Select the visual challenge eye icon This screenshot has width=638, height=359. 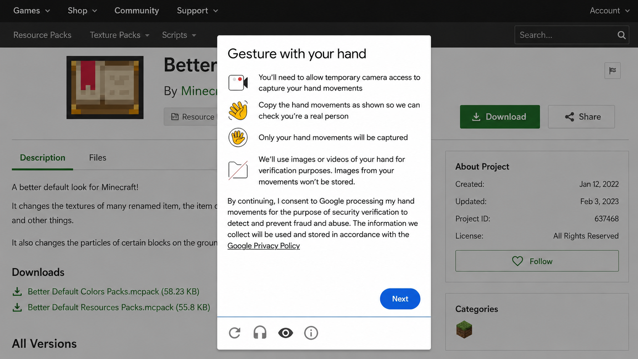tap(285, 333)
